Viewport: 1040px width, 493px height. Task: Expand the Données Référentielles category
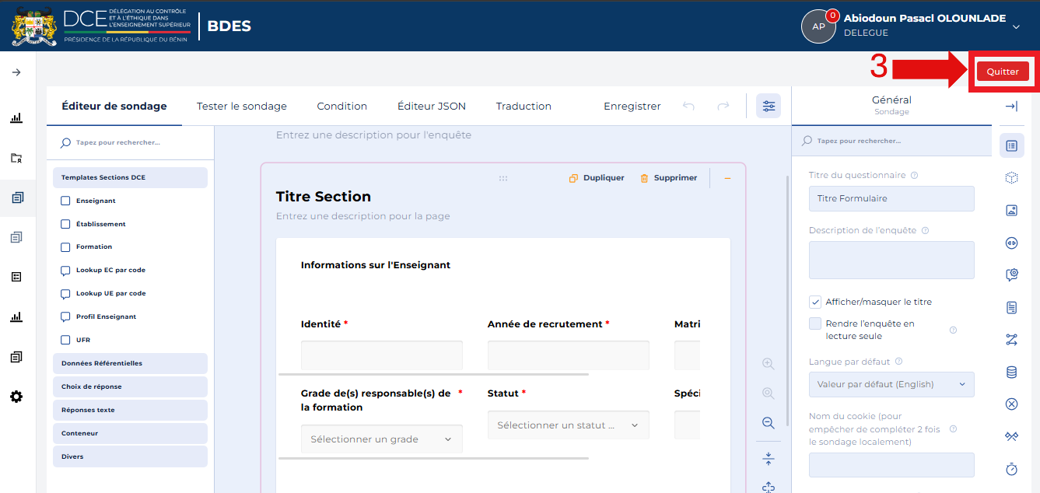tap(130, 363)
